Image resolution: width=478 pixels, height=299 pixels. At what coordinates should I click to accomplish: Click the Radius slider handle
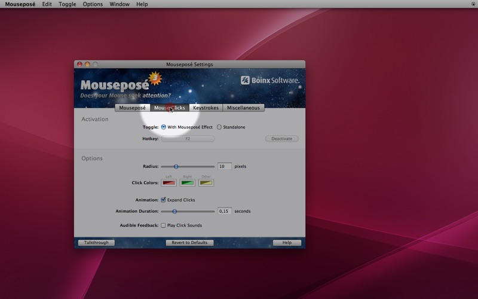click(x=176, y=166)
